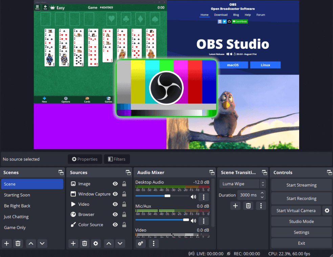Lock the Browser source

pos(124,215)
